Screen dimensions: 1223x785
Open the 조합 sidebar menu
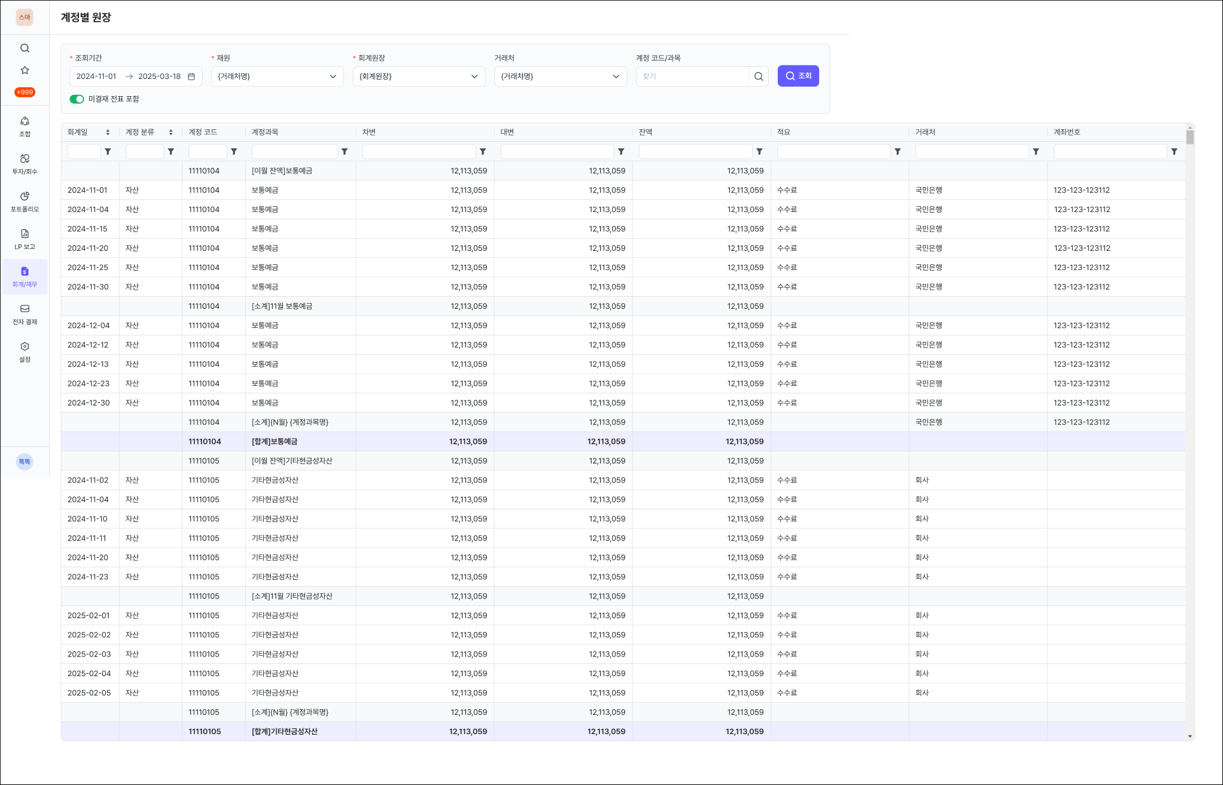[25, 126]
